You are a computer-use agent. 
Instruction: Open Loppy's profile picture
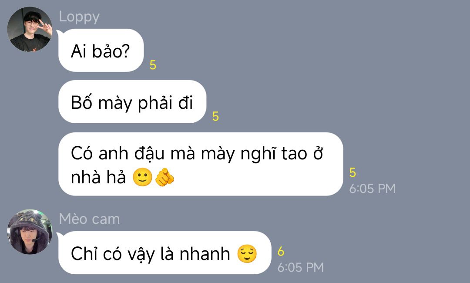pos(30,29)
